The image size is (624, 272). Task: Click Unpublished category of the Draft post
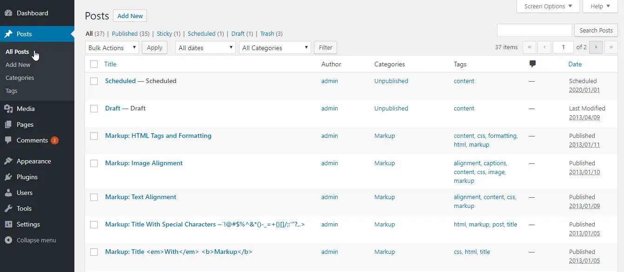[391, 108]
